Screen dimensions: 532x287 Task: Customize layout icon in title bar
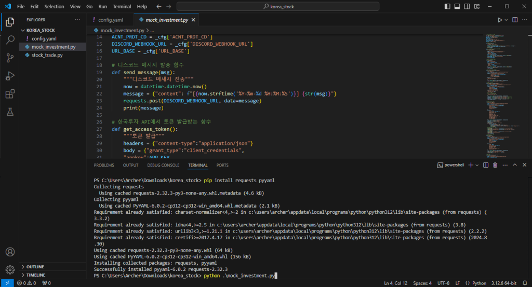[477, 6]
